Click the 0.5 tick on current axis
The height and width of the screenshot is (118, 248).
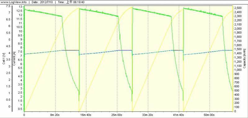click(x=20, y=109)
